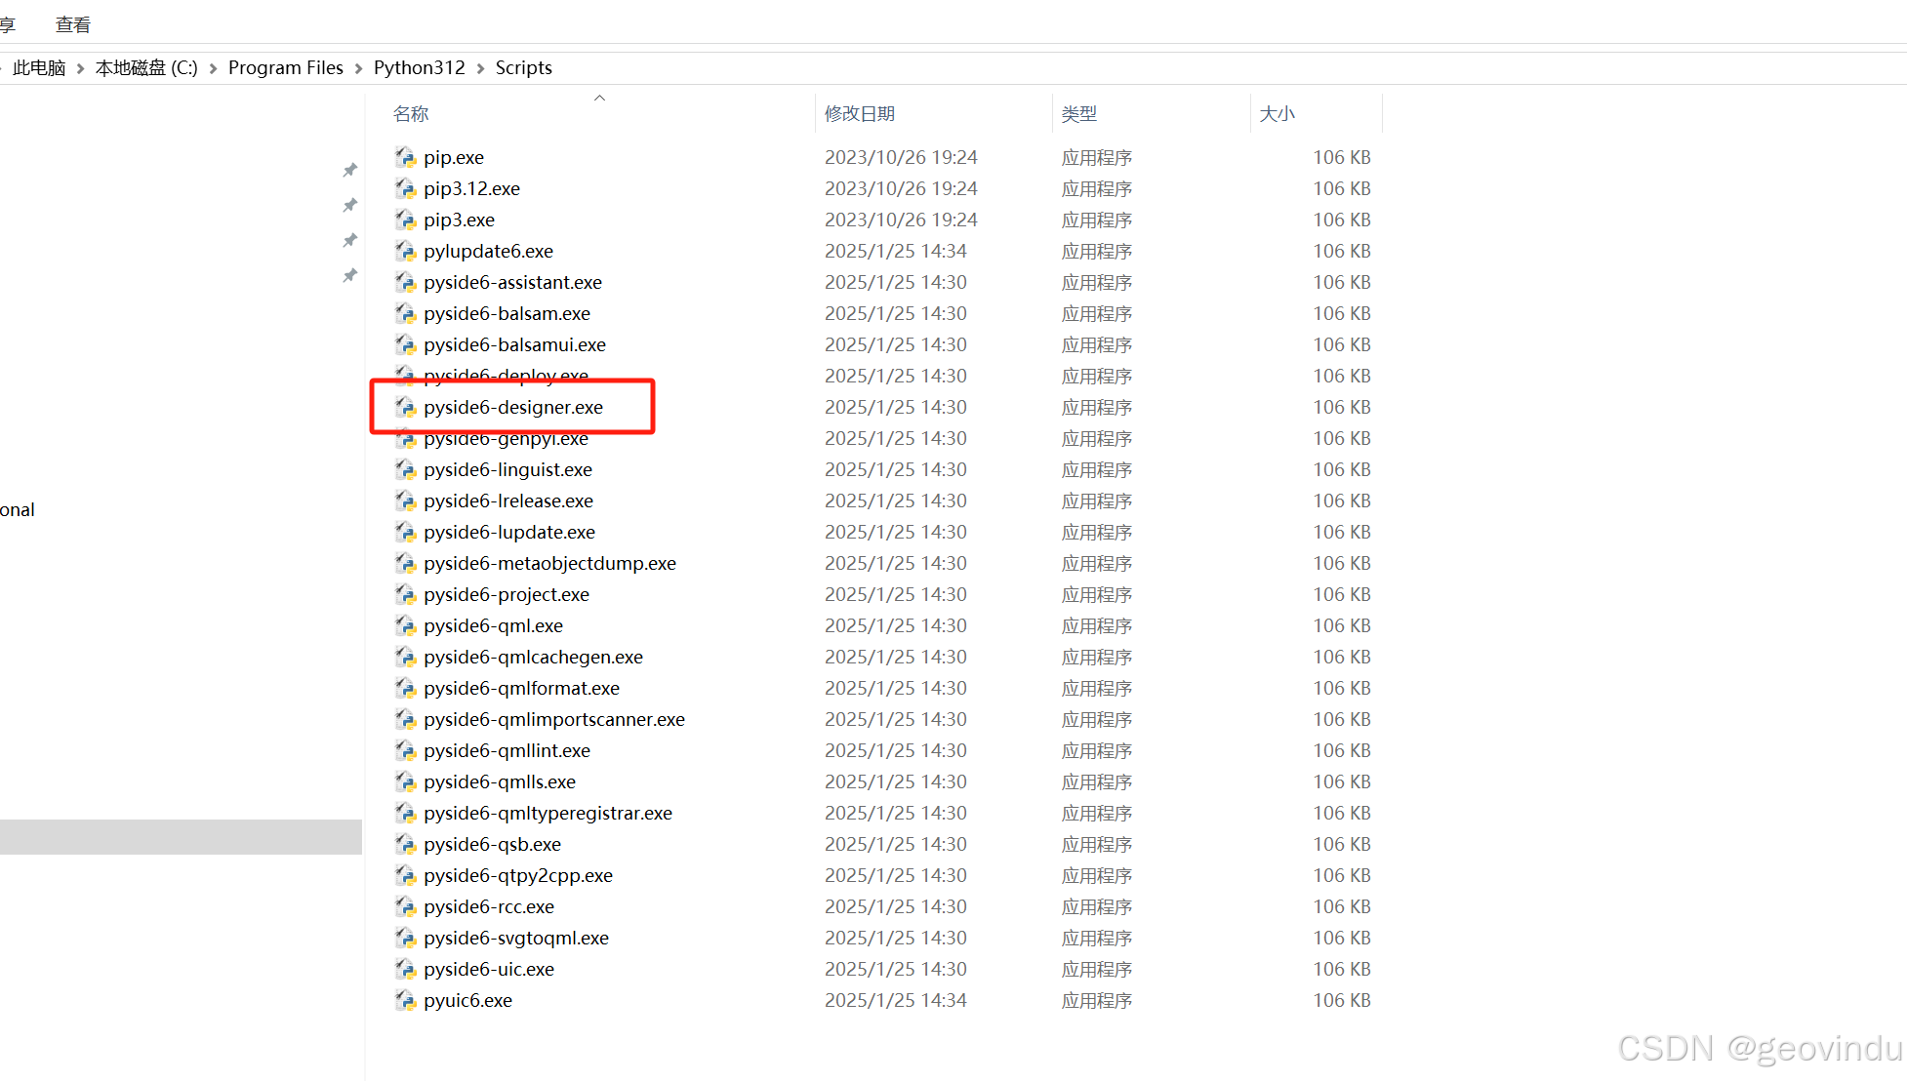This screenshot has height=1081, width=1907.
Task: Click the pyside6-qsb.exe file icon
Action: [405, 844]
